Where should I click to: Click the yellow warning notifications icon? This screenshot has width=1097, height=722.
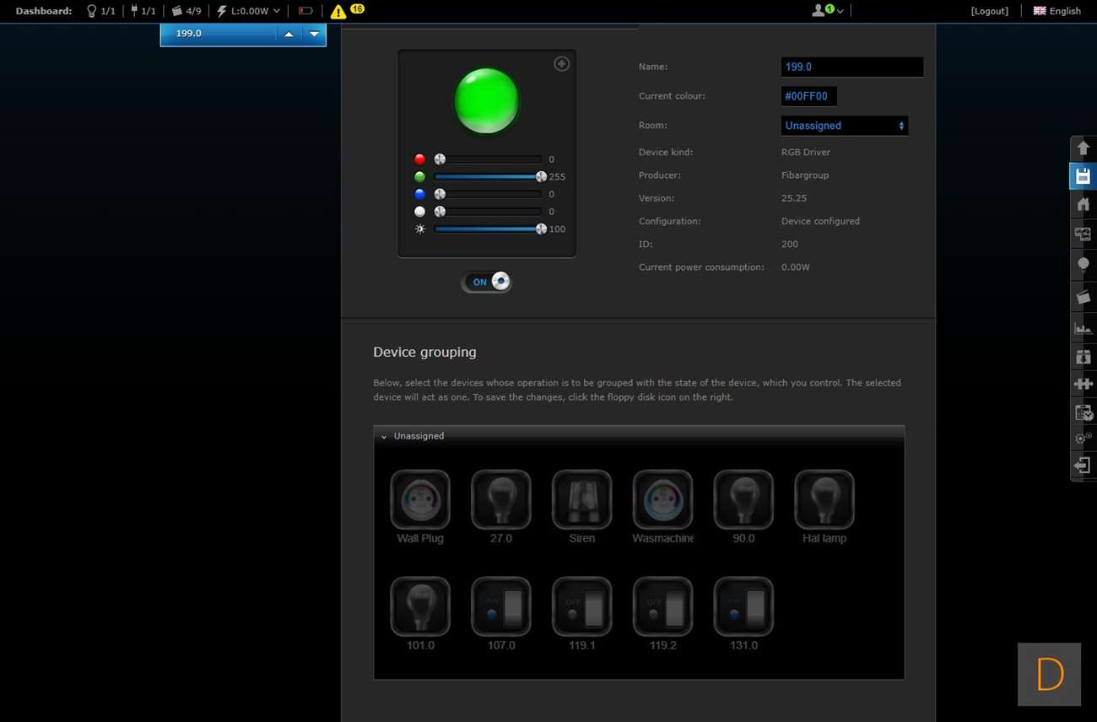(338, 12)
